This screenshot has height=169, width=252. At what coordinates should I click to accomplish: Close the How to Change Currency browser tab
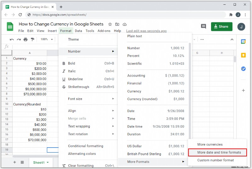click(x=53, y=7)
